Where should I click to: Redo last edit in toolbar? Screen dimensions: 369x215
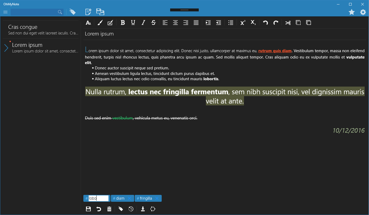[x=276, y=23]
